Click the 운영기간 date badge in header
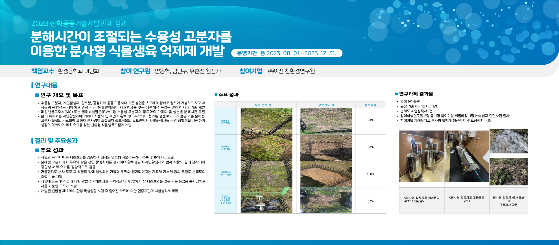 287,53
